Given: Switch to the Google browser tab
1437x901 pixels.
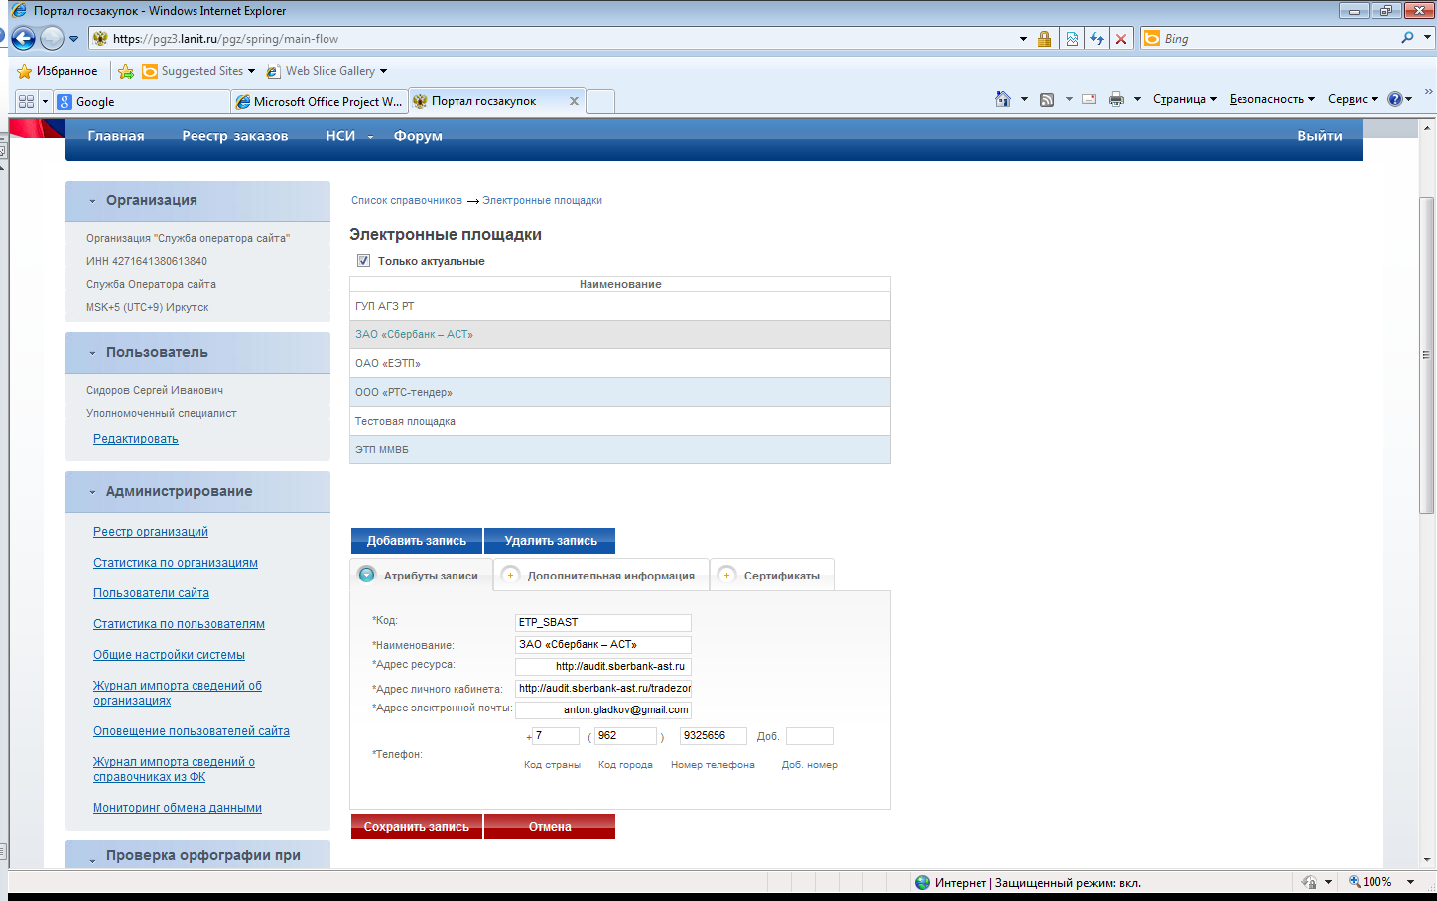Looking at the screenshot, I should (x=142, y=101).
